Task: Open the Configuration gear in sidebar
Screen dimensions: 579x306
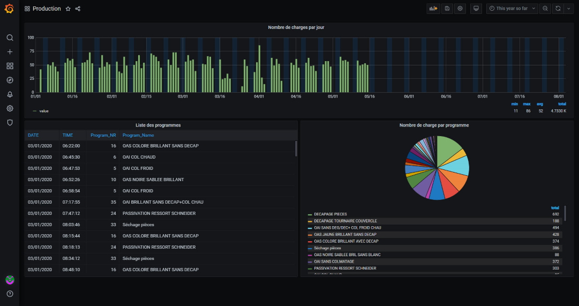Action: click(10, 108)
